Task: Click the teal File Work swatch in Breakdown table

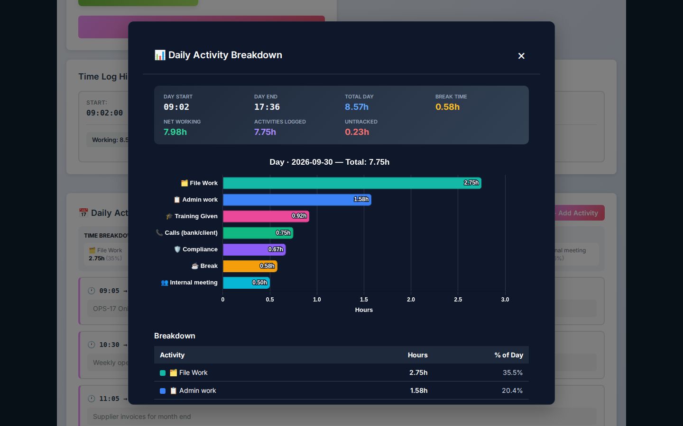Action: coord(163,373)
